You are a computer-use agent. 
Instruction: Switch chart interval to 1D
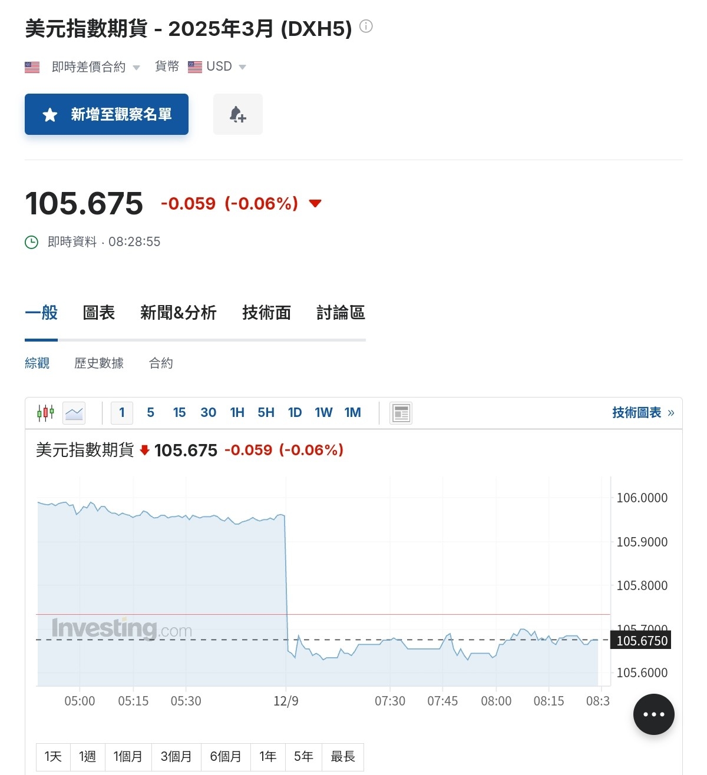tap(294, 413)
